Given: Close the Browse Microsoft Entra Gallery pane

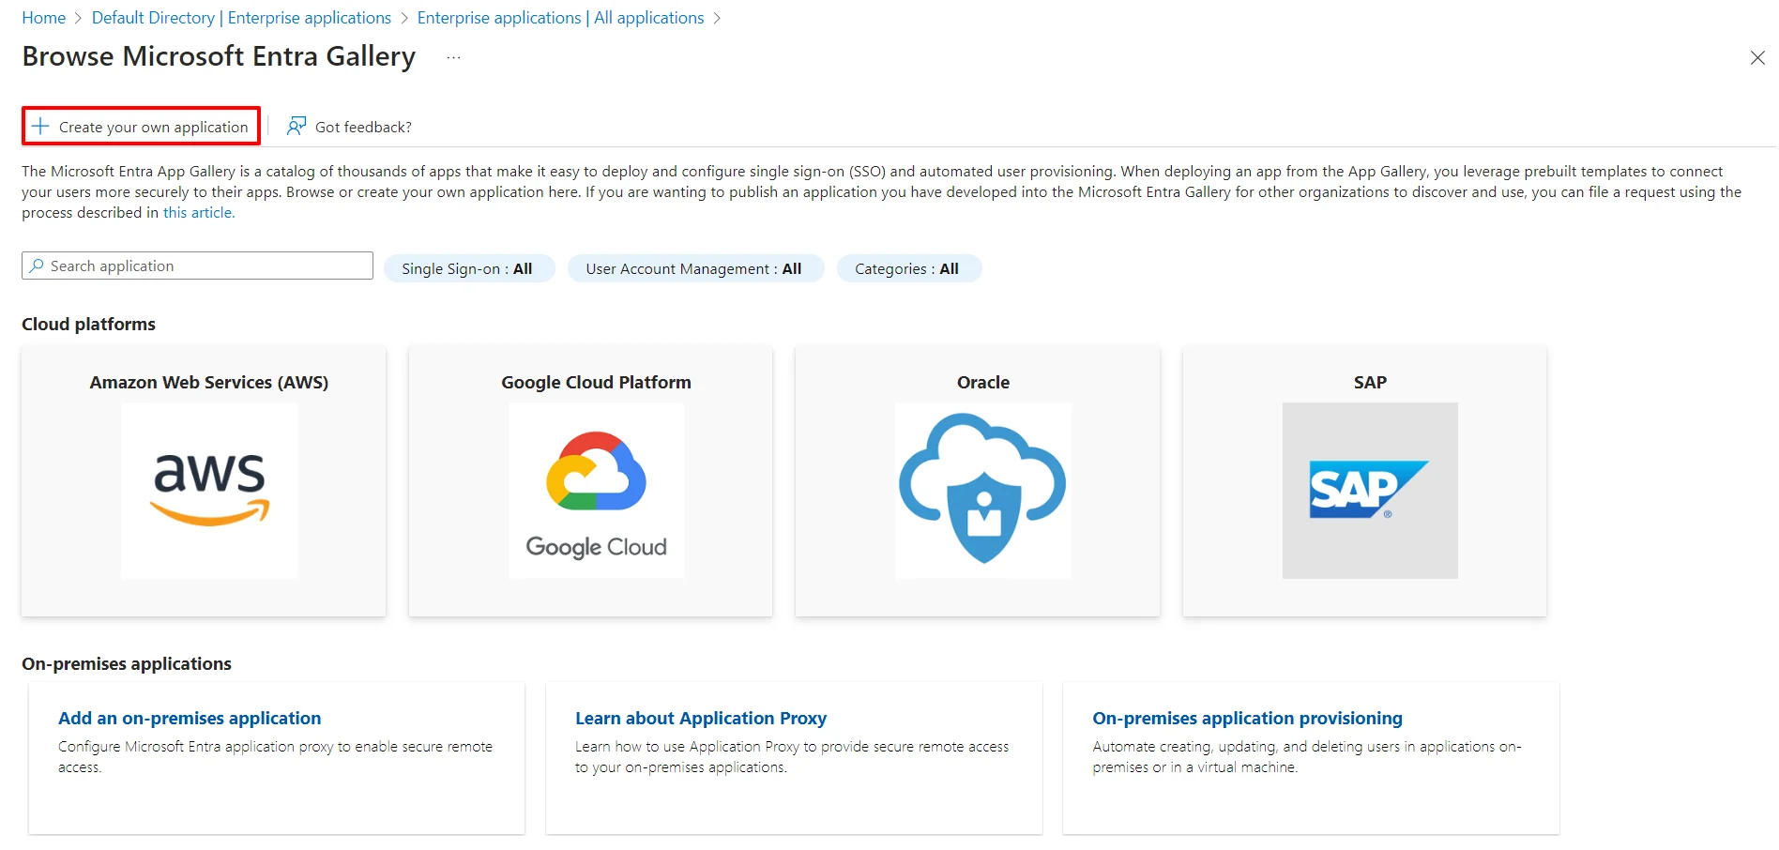Looking at the screenshot, I should coord(1757,57).
